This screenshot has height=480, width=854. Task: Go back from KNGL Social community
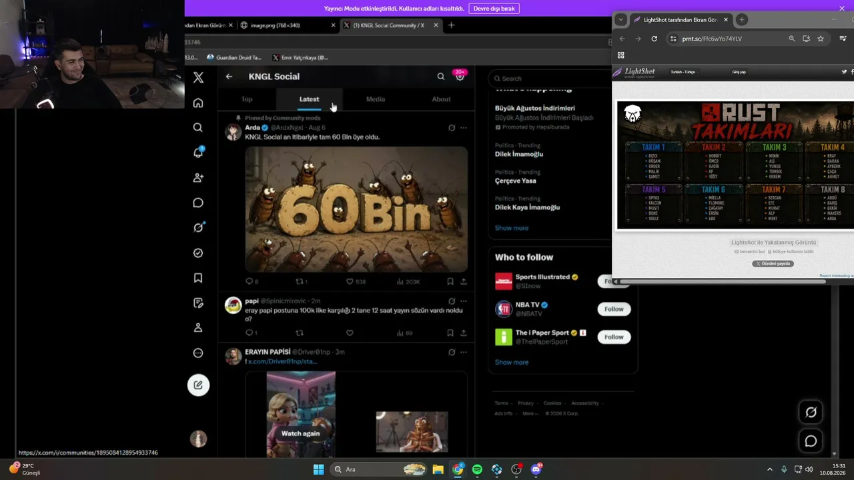pyautogui.click(x=229, y=77)
